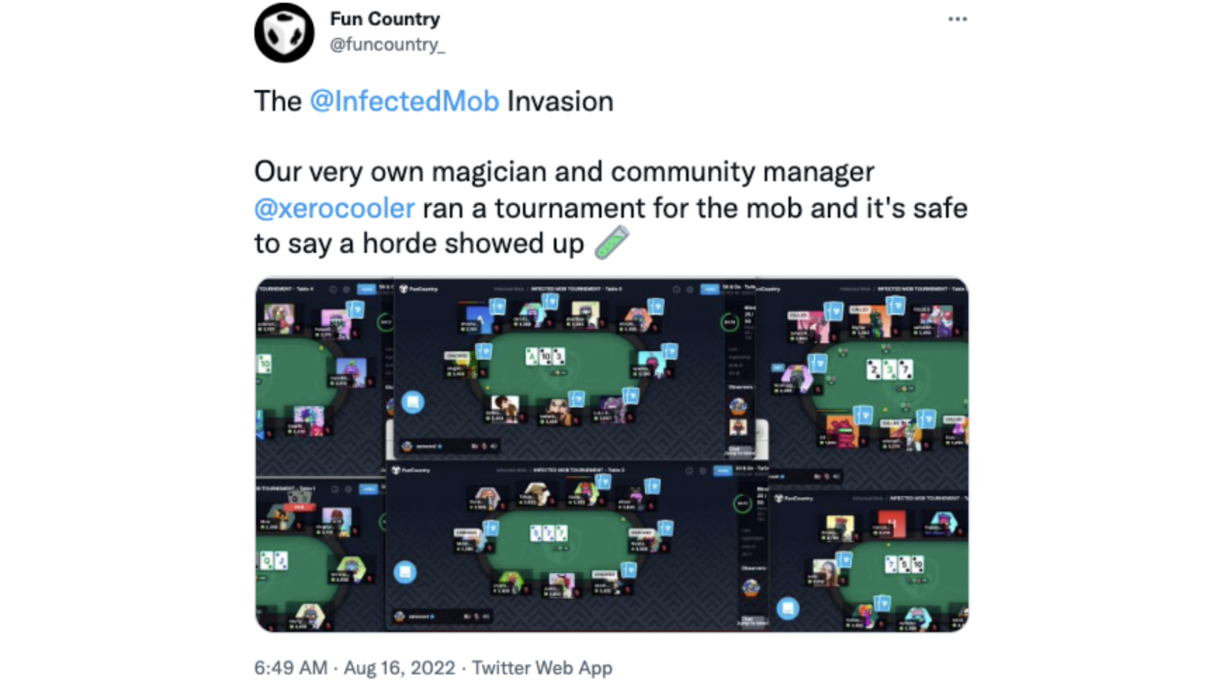Open chat bubble on the 7-5-10 board table
The width and height of the screenshot is (1220, 694).
[x=788, y=608]
